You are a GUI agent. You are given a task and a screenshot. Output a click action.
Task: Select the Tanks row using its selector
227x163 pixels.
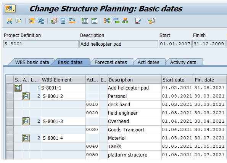click(x=10, y=146)
